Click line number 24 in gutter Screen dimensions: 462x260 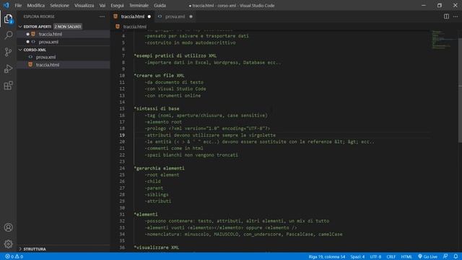click(122, 168)
